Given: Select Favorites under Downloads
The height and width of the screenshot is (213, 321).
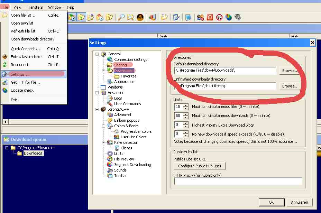Looking at the screenshot, I should [129, 76].
